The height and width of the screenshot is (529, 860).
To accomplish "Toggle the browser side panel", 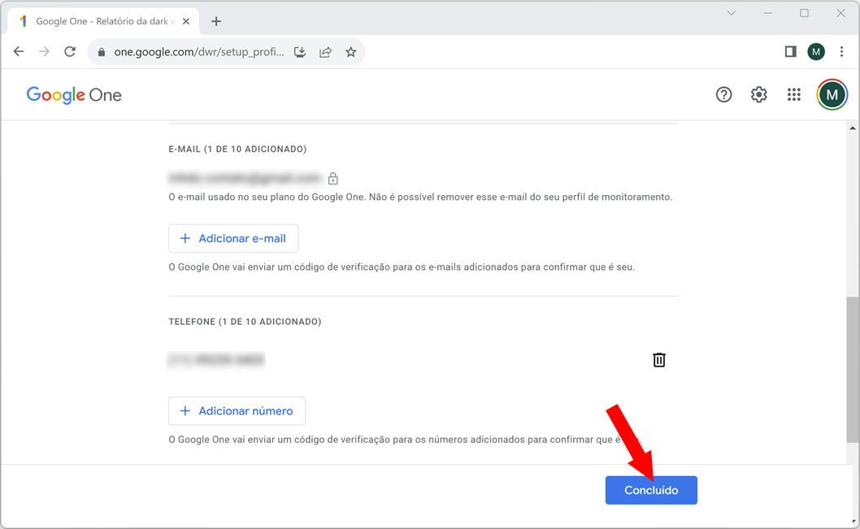I will tap(790, 52).
